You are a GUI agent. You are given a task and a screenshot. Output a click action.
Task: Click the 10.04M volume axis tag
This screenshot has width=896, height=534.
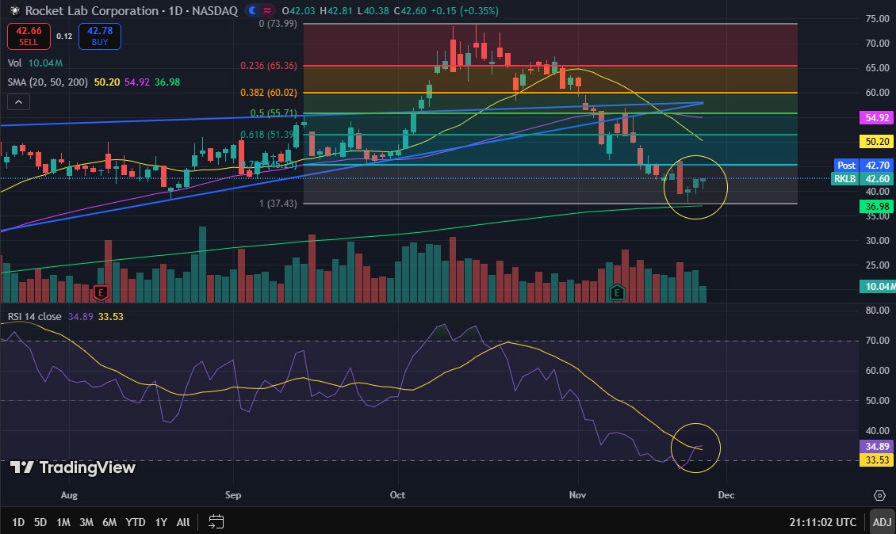pyautogui.click(x=878, y=286)
